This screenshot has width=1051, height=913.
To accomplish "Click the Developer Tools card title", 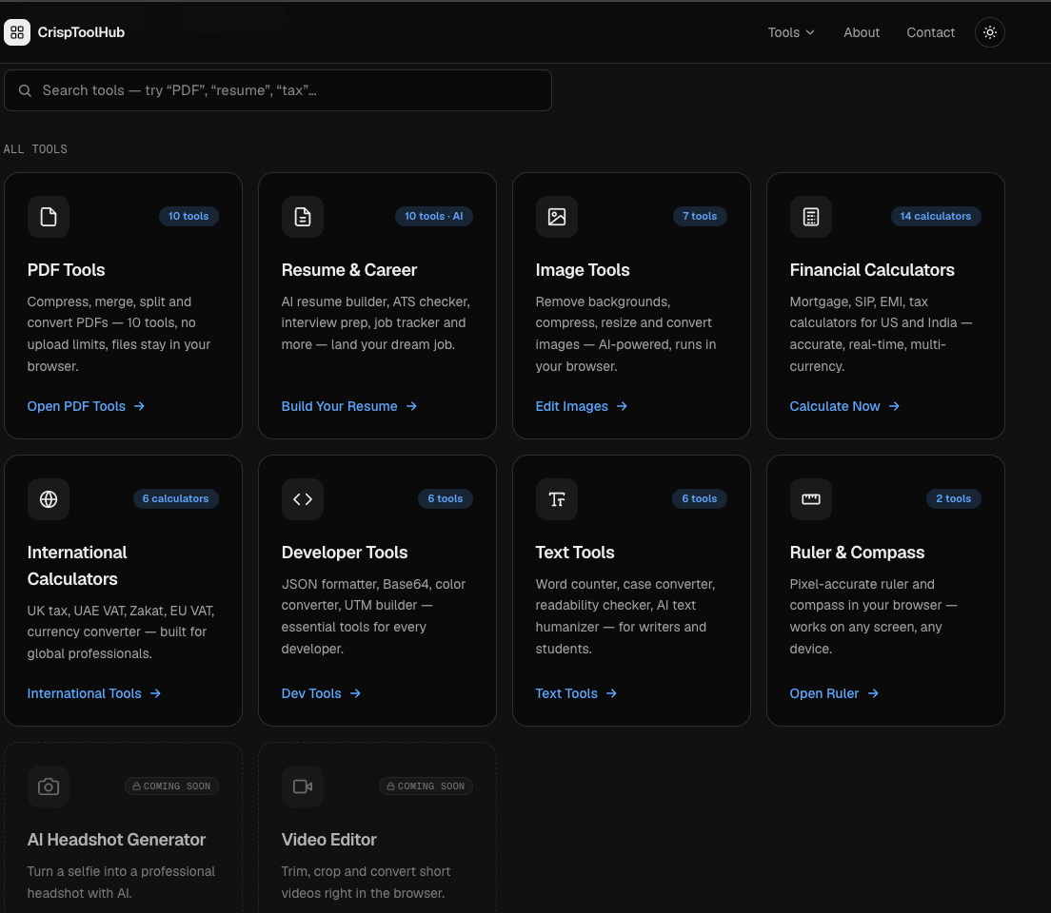I will tap(345, 553).
